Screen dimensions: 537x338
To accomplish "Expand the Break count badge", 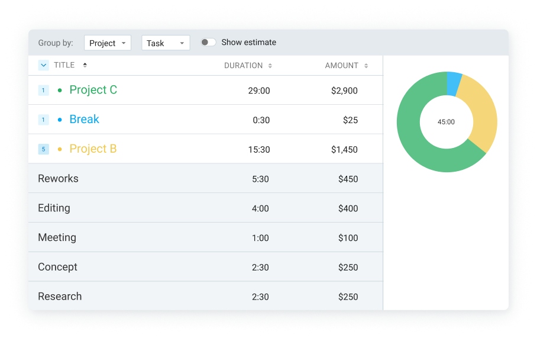I will (43, 120).
